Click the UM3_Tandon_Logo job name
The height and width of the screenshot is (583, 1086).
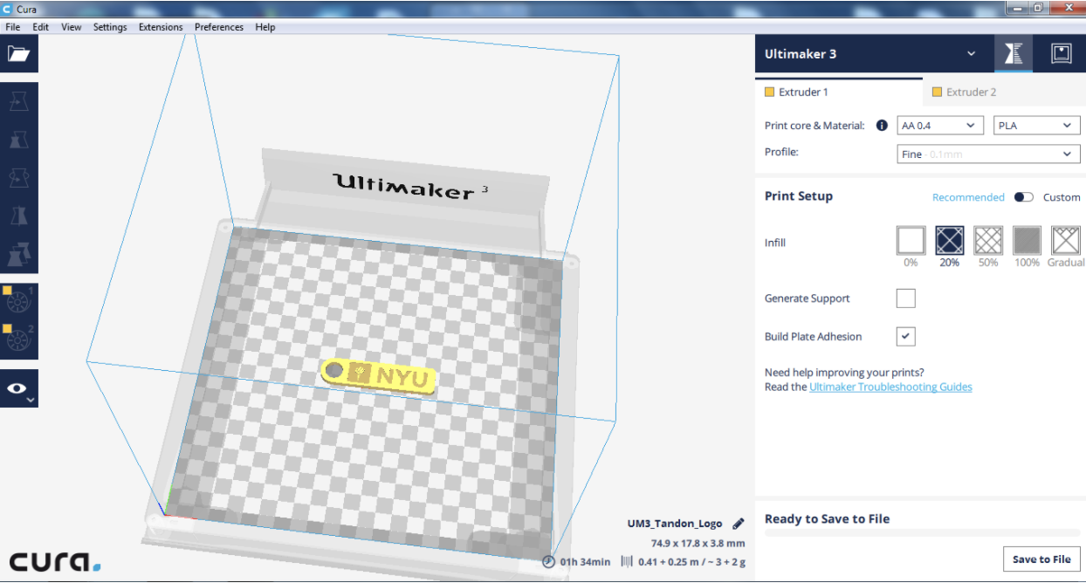click(x=675, y=524)
